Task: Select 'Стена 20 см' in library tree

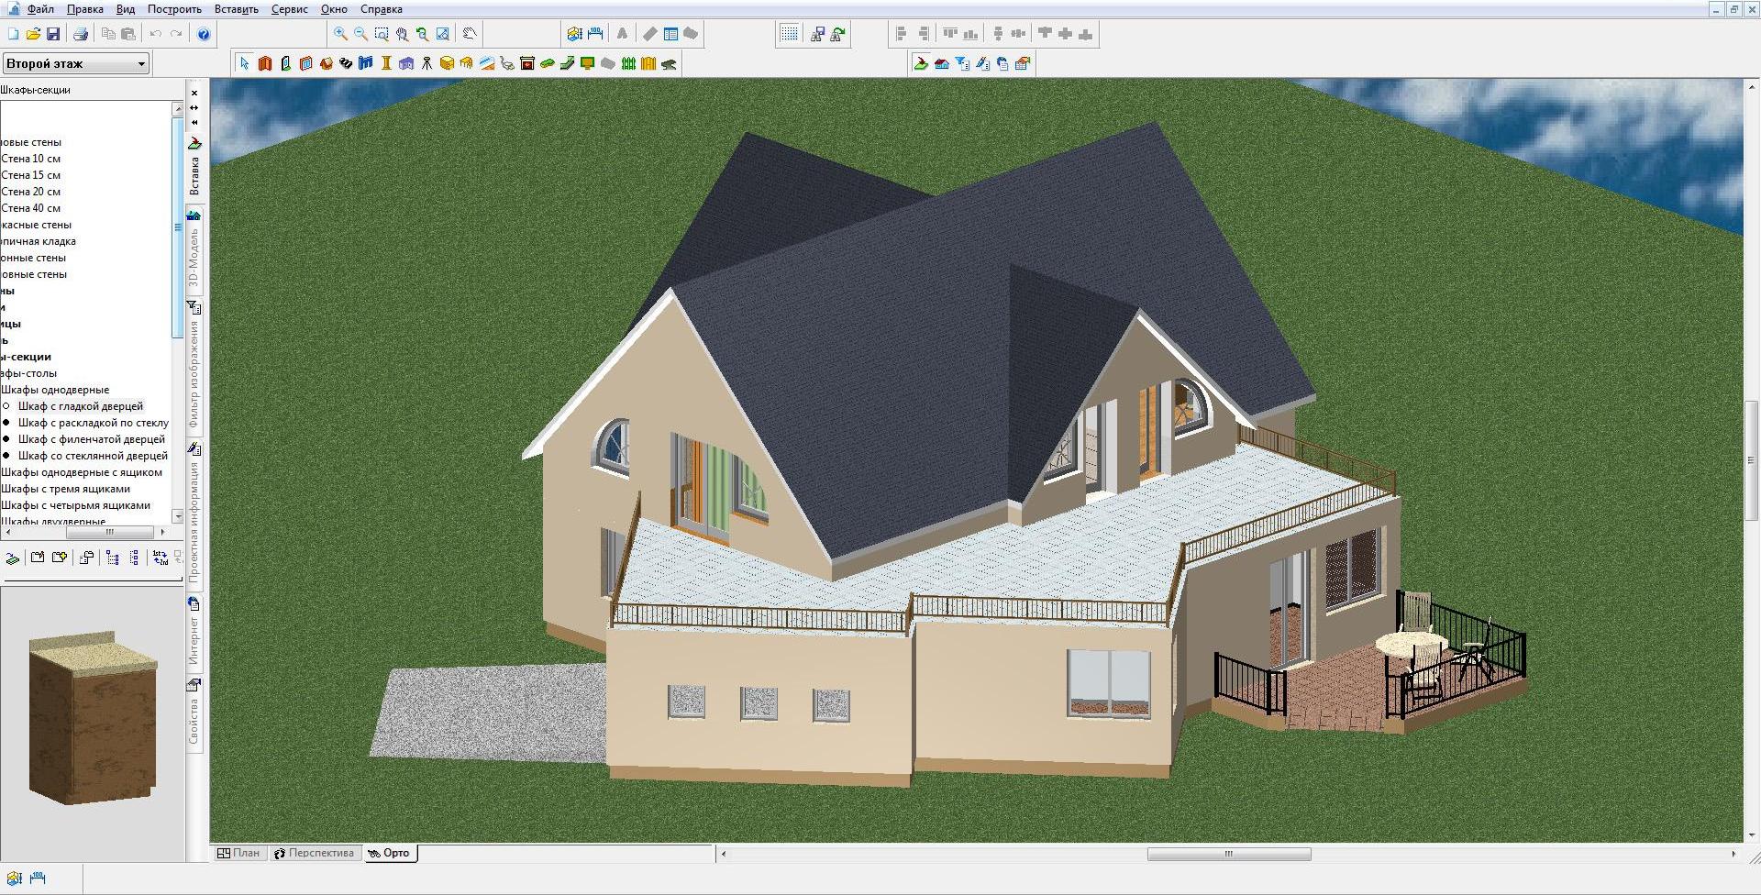Action: [x=30, y=192]
